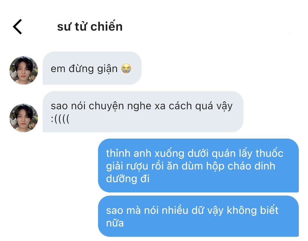The width and height of the screenshot is (308, 241).
Task: Tap the word "nghe" in the gray bubble
Action: coord(139,106)
